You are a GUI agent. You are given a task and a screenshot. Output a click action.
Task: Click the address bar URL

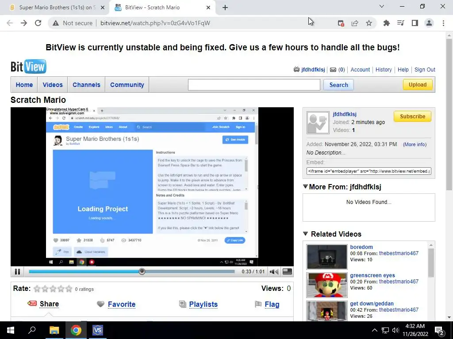point(155,23)
